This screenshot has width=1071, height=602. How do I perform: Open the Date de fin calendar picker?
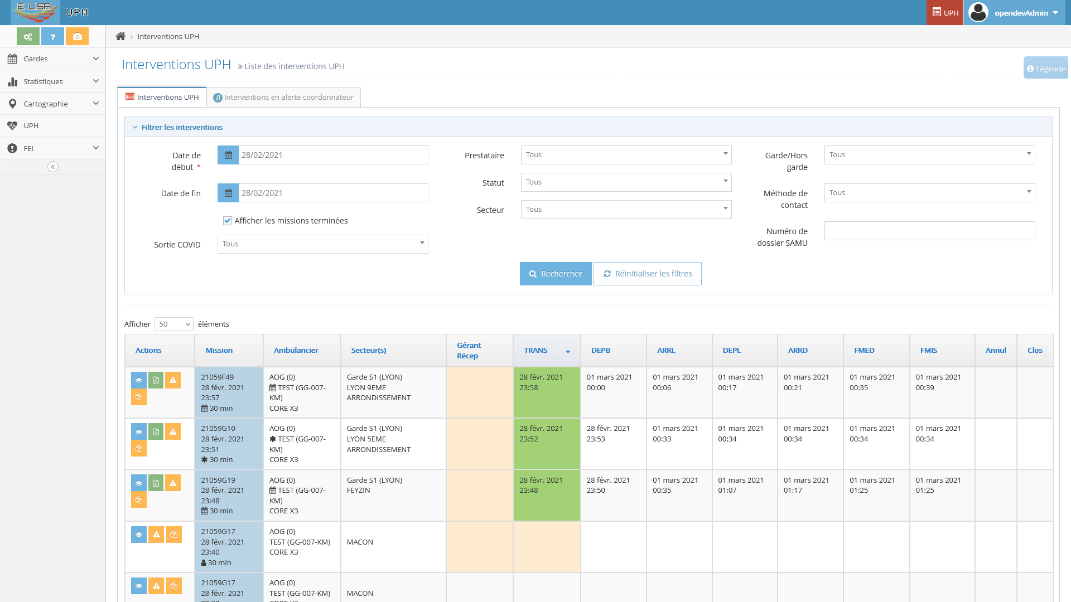pos(228,193)
